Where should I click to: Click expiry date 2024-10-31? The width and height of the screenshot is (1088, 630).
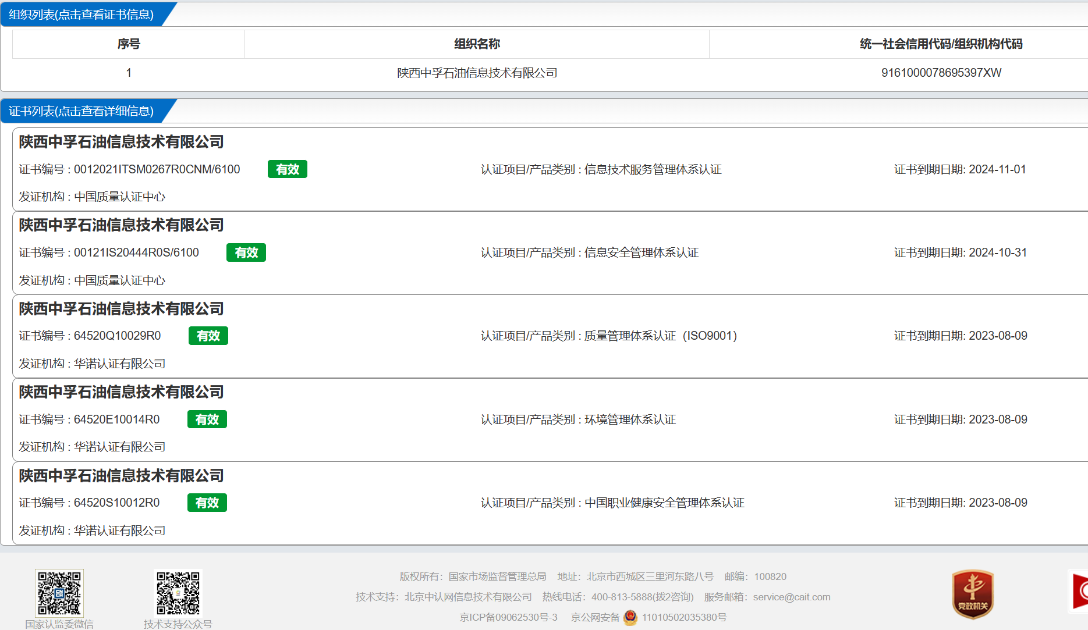[x=998, y=252]
